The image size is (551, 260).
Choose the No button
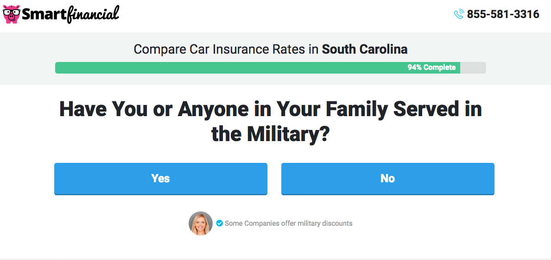pos(387,179)
